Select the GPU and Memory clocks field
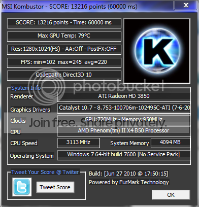Screen dimensions: 199x207 click(x=124, y=120)
